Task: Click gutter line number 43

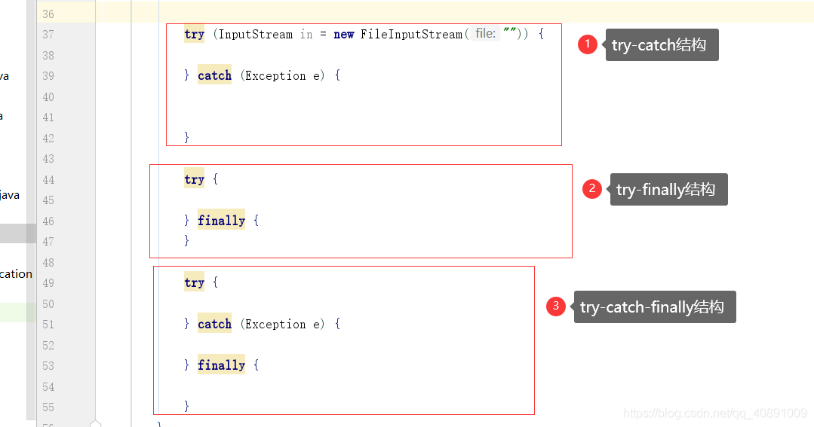Action: pos(48,159)
